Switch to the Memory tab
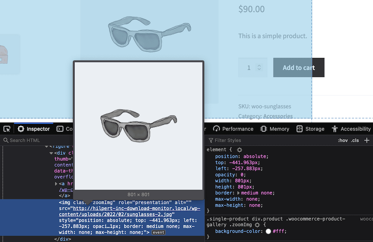 (275, 129)
